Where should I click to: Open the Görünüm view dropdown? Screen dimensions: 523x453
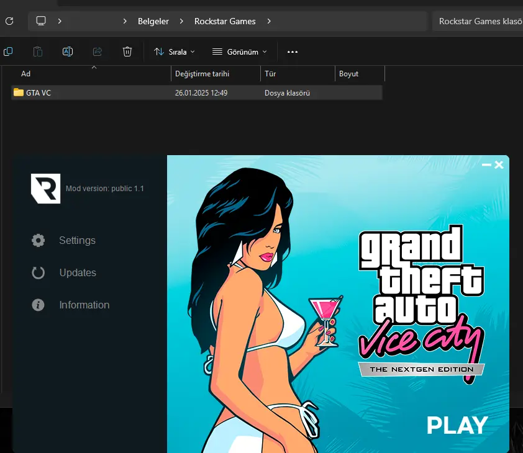tap(240, 52)
